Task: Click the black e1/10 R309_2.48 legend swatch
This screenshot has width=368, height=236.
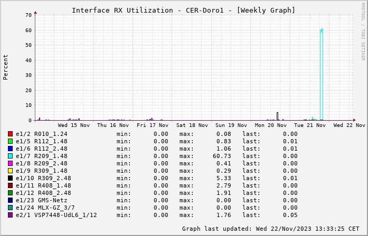Action: 10,178
